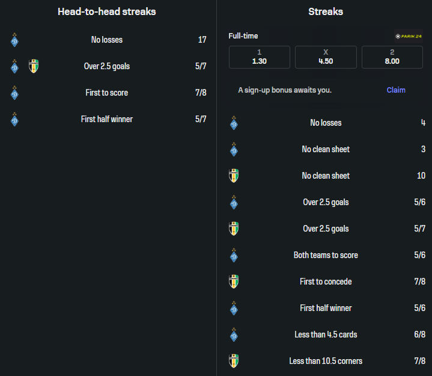Select draw odds 4.50
The height and width of the screenshot is (376, 432).
pyautogui.click(x=326, y=57)
